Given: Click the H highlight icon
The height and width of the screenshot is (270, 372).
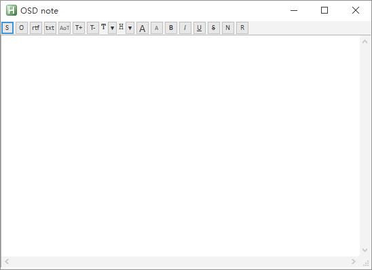Looking at the screenshot, I should point(122,27).
